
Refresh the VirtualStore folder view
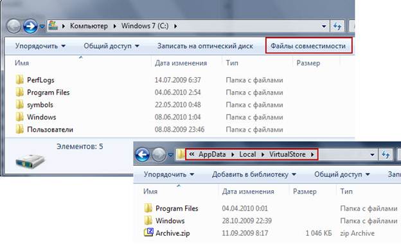(386, 155)
